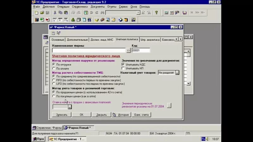The image size is (253, 142).
Task: Create a new document with the blank page icon
Action: [37, 13]
